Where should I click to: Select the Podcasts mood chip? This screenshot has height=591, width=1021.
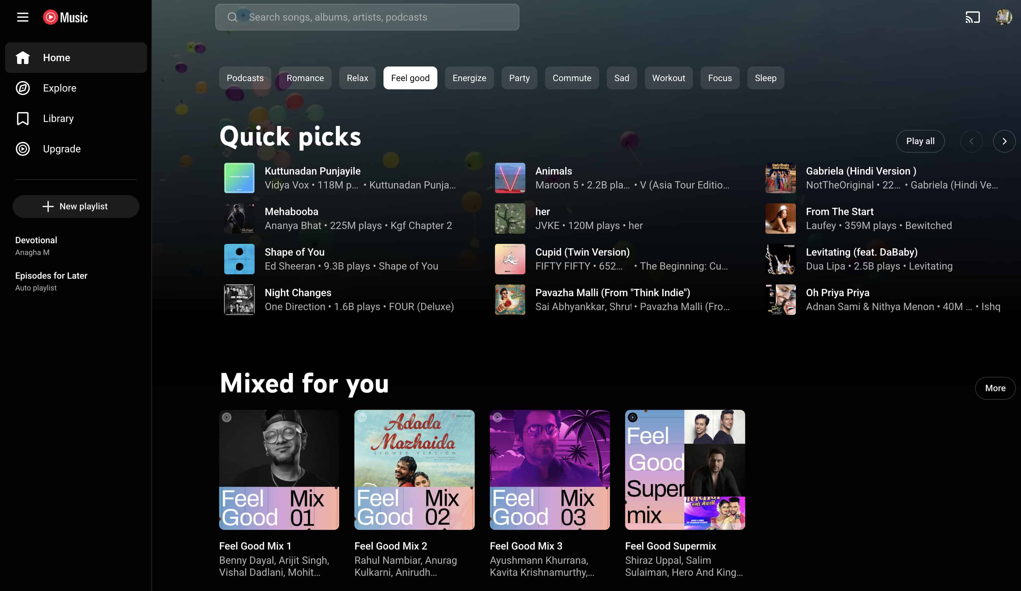(x=245, y=78)
